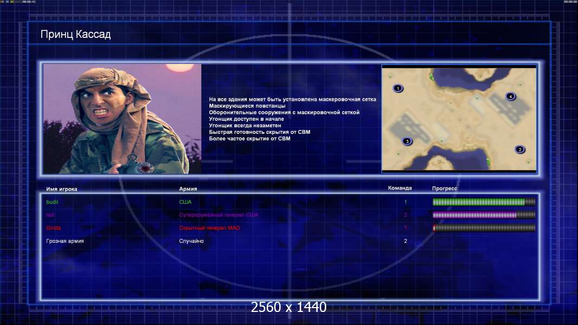
Task: Click the Prince Kassad general portrait
Action: (x=122, y=119)
